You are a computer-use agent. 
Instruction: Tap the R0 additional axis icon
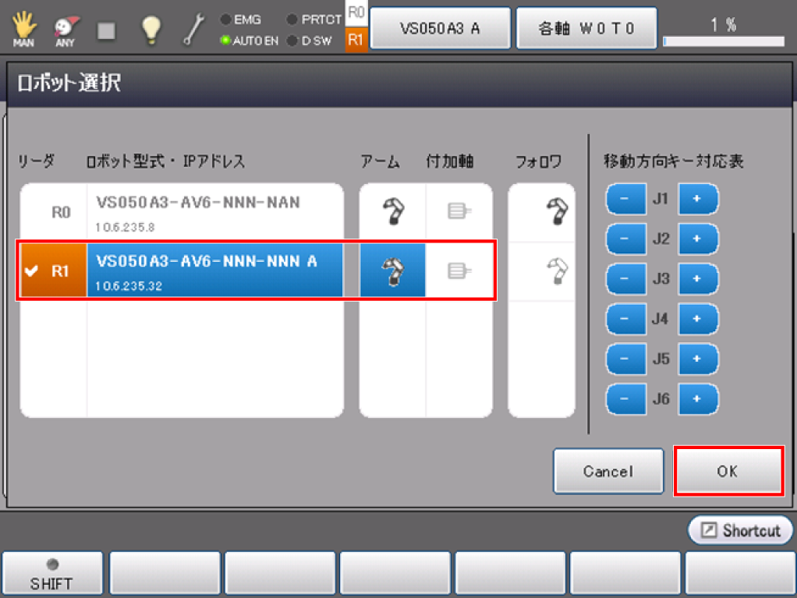[459, 211]
